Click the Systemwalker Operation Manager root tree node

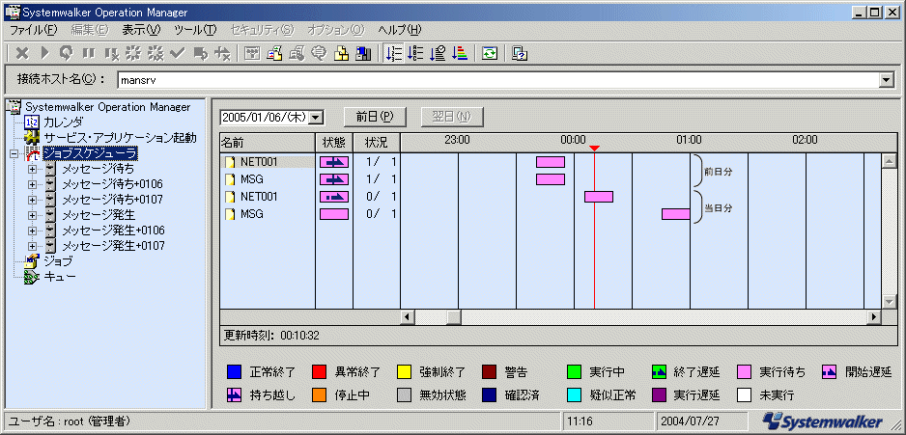coord(107,107)
